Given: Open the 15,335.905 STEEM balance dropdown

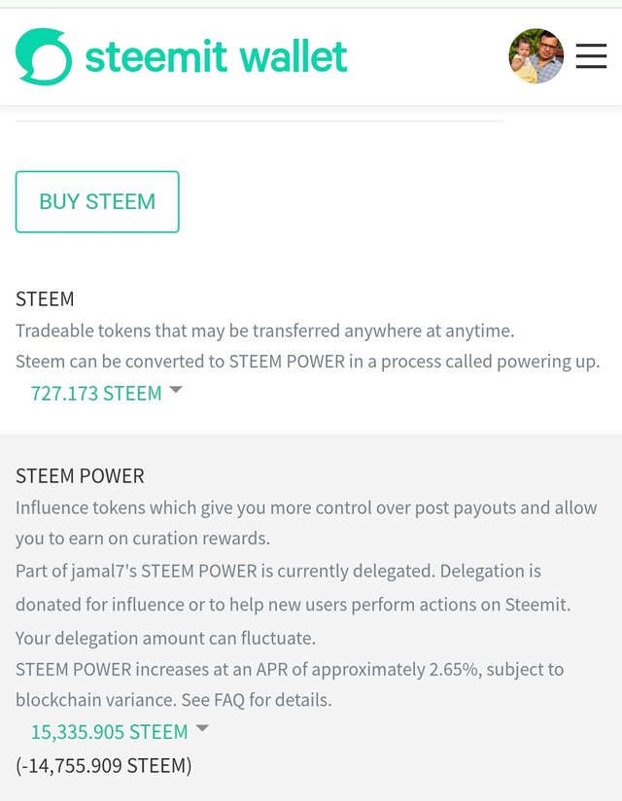Looking at the screenshot, I should (x=109, y=732).
